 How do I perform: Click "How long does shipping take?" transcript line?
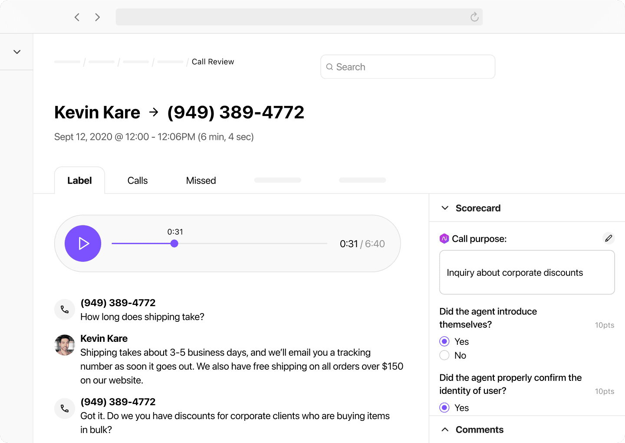tap(142, 317)
